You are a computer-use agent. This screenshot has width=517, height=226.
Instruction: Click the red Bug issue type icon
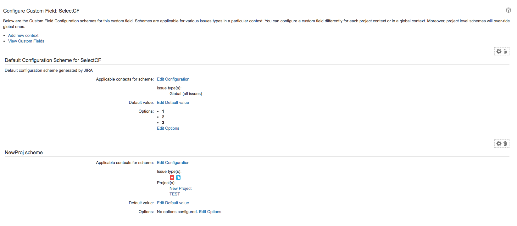coord(172,178)
